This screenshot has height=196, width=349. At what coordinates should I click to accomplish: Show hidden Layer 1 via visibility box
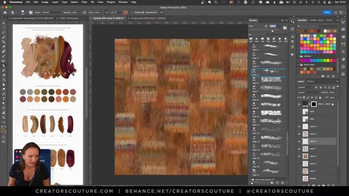coord(299,171)
